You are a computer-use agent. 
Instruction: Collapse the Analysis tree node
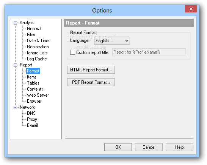tap(15, 23)
